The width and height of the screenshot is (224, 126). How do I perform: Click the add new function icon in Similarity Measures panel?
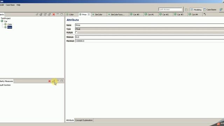coord(54,81)
